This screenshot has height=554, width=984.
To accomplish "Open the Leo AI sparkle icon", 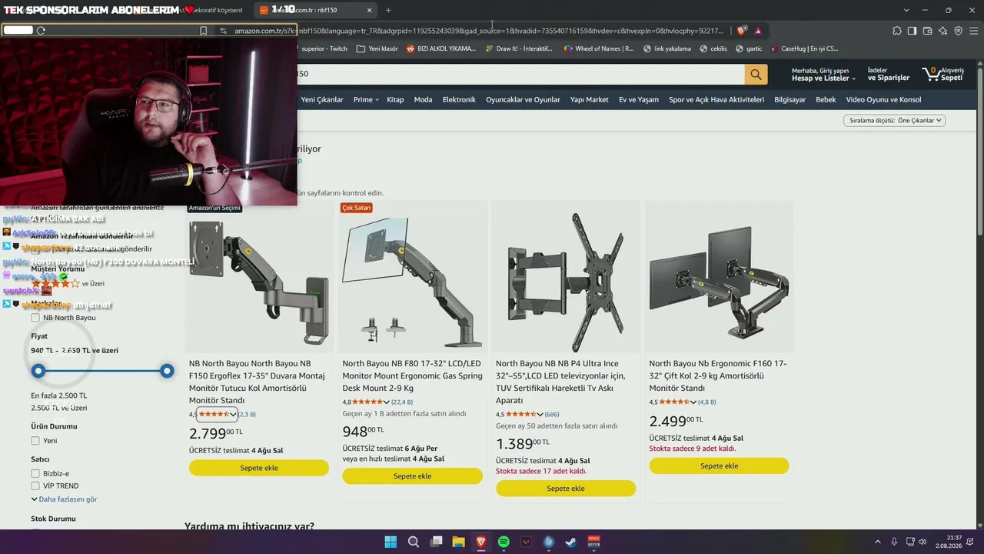I will click(x=942, y=31).
